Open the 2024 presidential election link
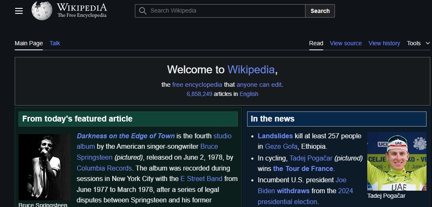Viewport: 432px width, 207px height. point(305,196)
